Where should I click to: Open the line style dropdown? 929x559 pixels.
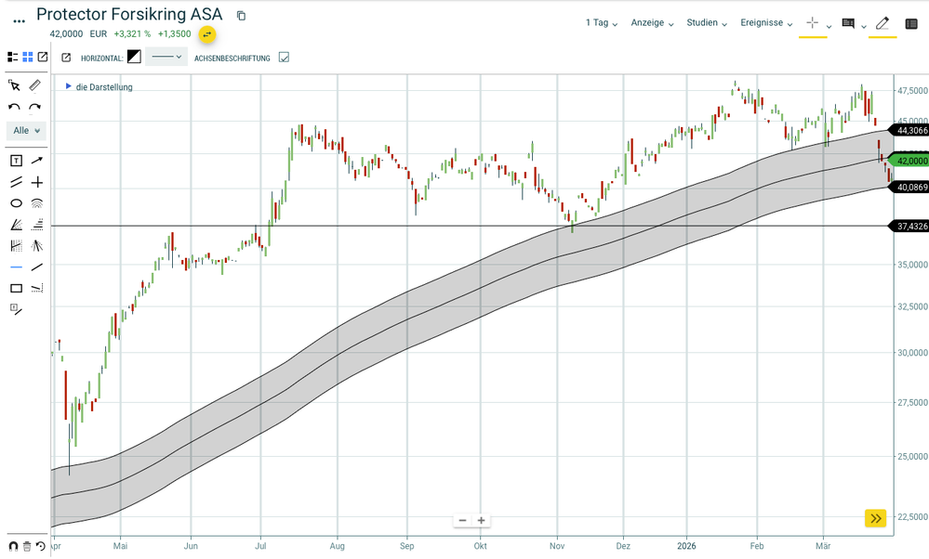coord(166,57)
